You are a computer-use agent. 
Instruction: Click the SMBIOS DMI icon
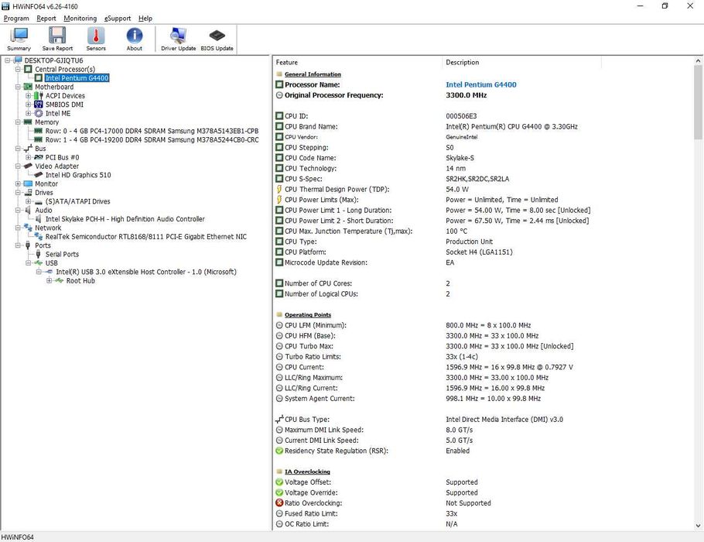click(39, 105)
